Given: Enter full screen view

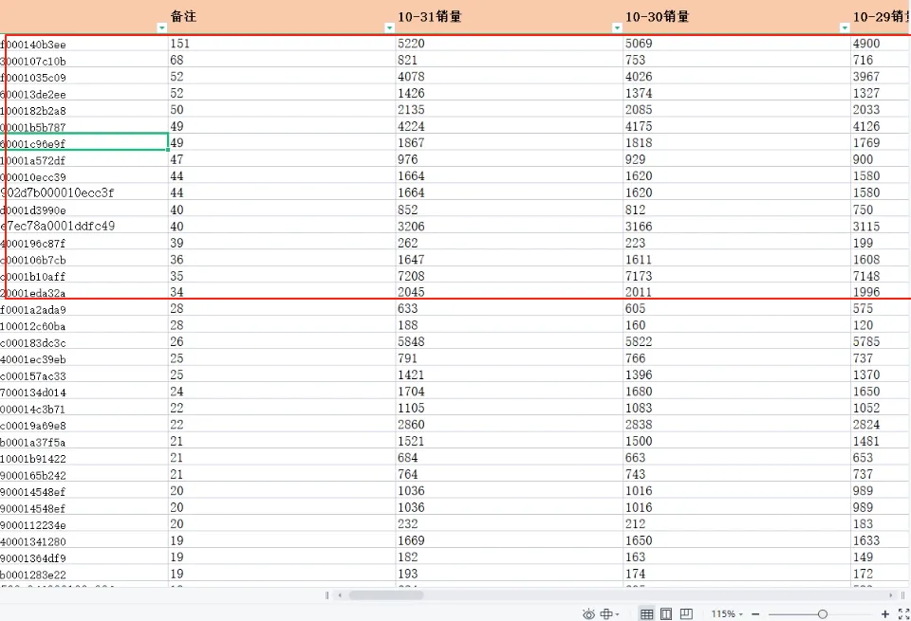Looking at the screenshot, I should pyautogui.click(x=904, y=614).
